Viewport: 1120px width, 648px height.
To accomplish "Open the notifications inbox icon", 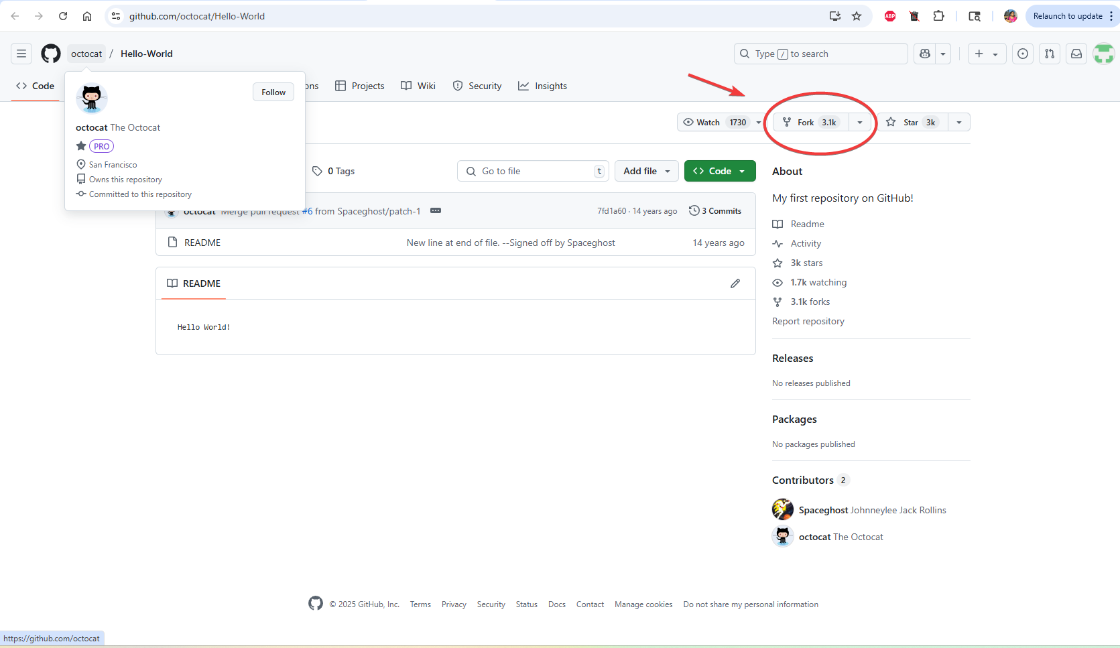I will click(1076, 54).
